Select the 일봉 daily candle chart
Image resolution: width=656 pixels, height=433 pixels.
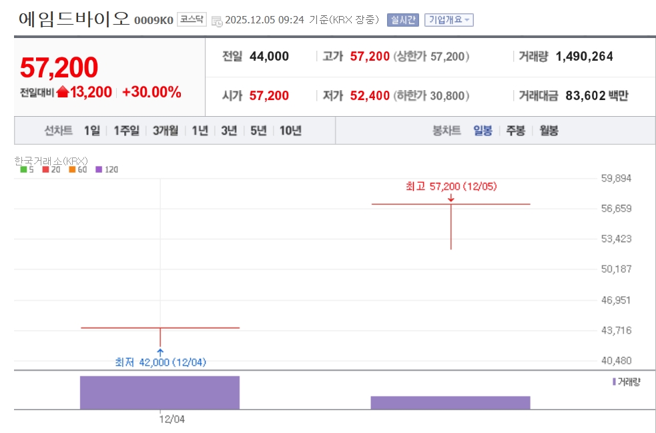(482, 131)
